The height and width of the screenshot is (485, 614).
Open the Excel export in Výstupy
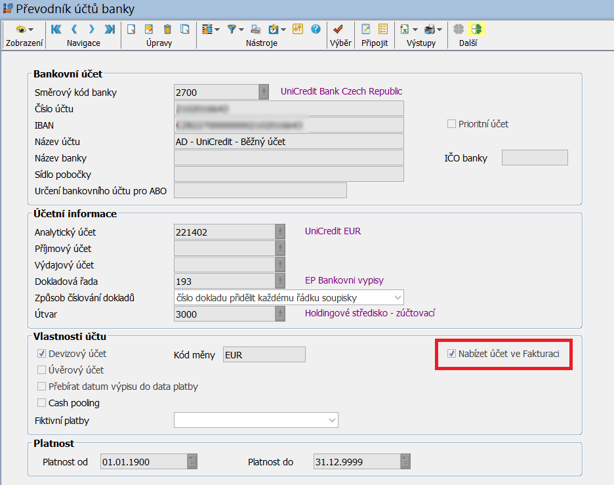tap(405, 29)
